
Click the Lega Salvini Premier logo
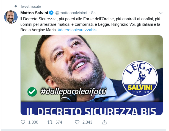click(140, 78)
